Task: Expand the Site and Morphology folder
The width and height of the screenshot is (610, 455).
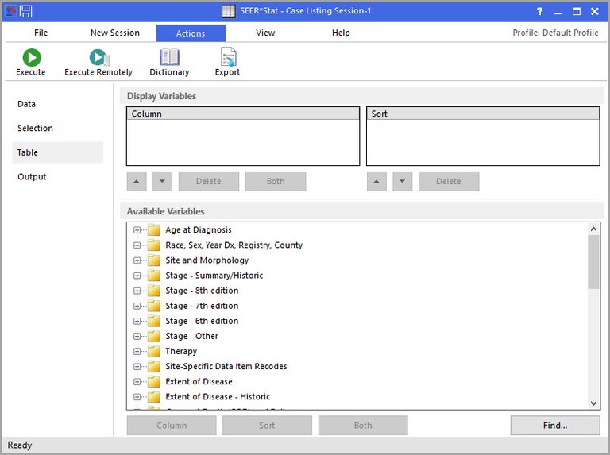Action: 137,260
